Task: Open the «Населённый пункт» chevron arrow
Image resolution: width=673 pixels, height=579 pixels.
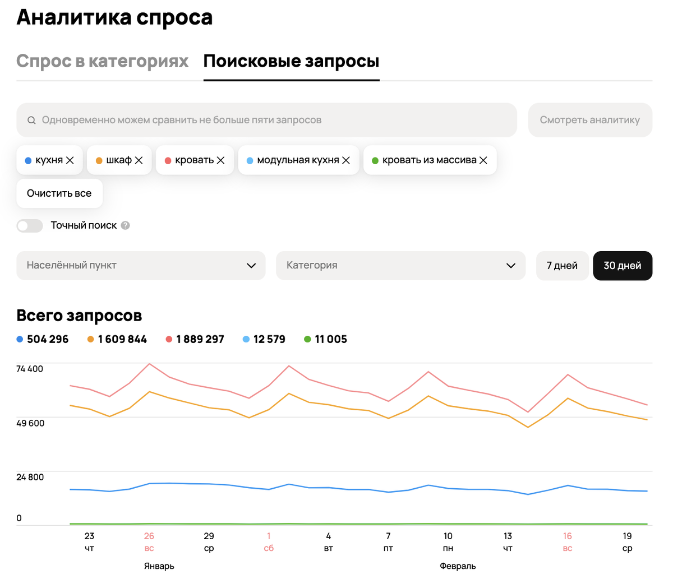Action: point(251,266)
